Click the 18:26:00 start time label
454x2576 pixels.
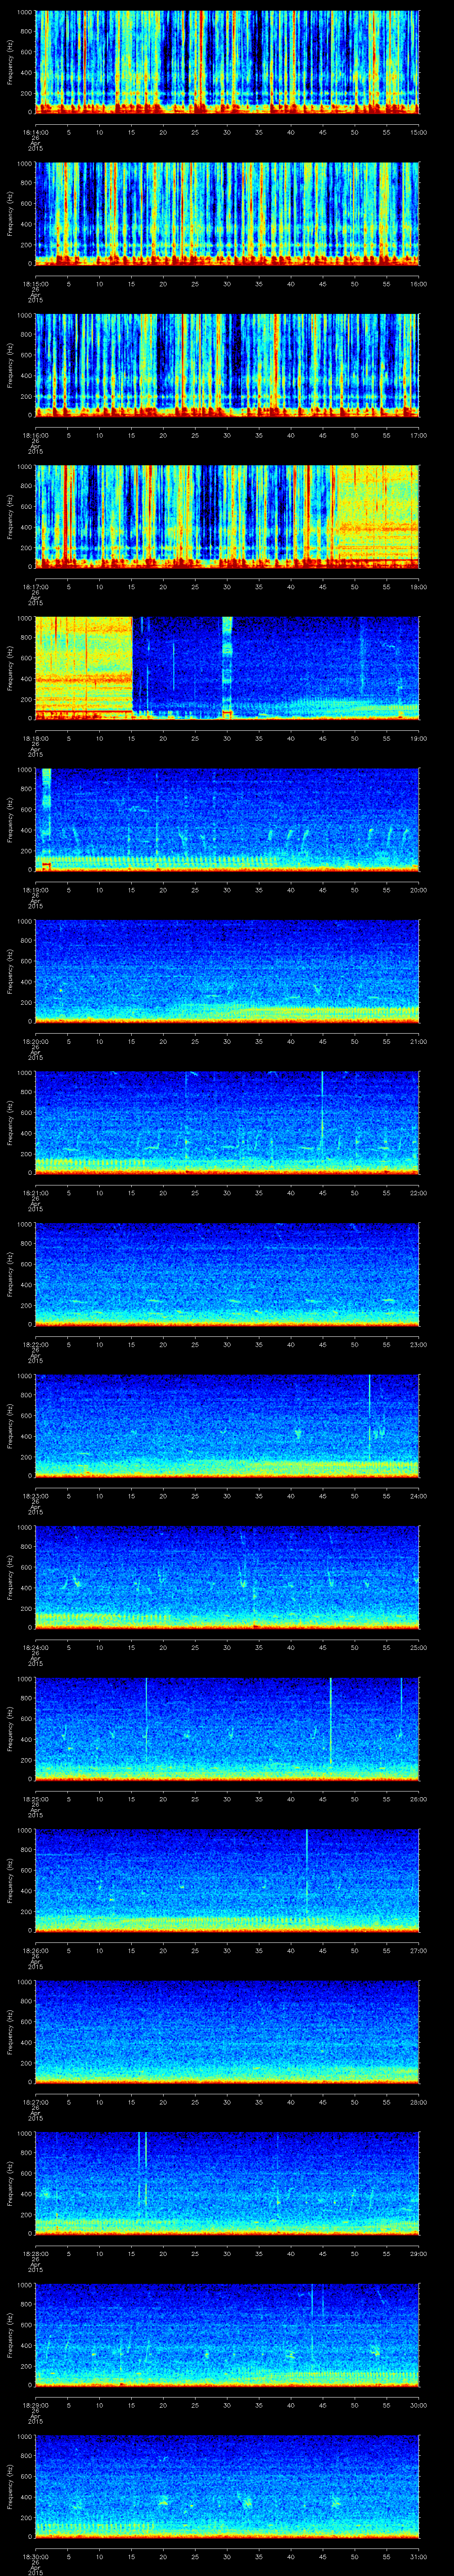35,1951
